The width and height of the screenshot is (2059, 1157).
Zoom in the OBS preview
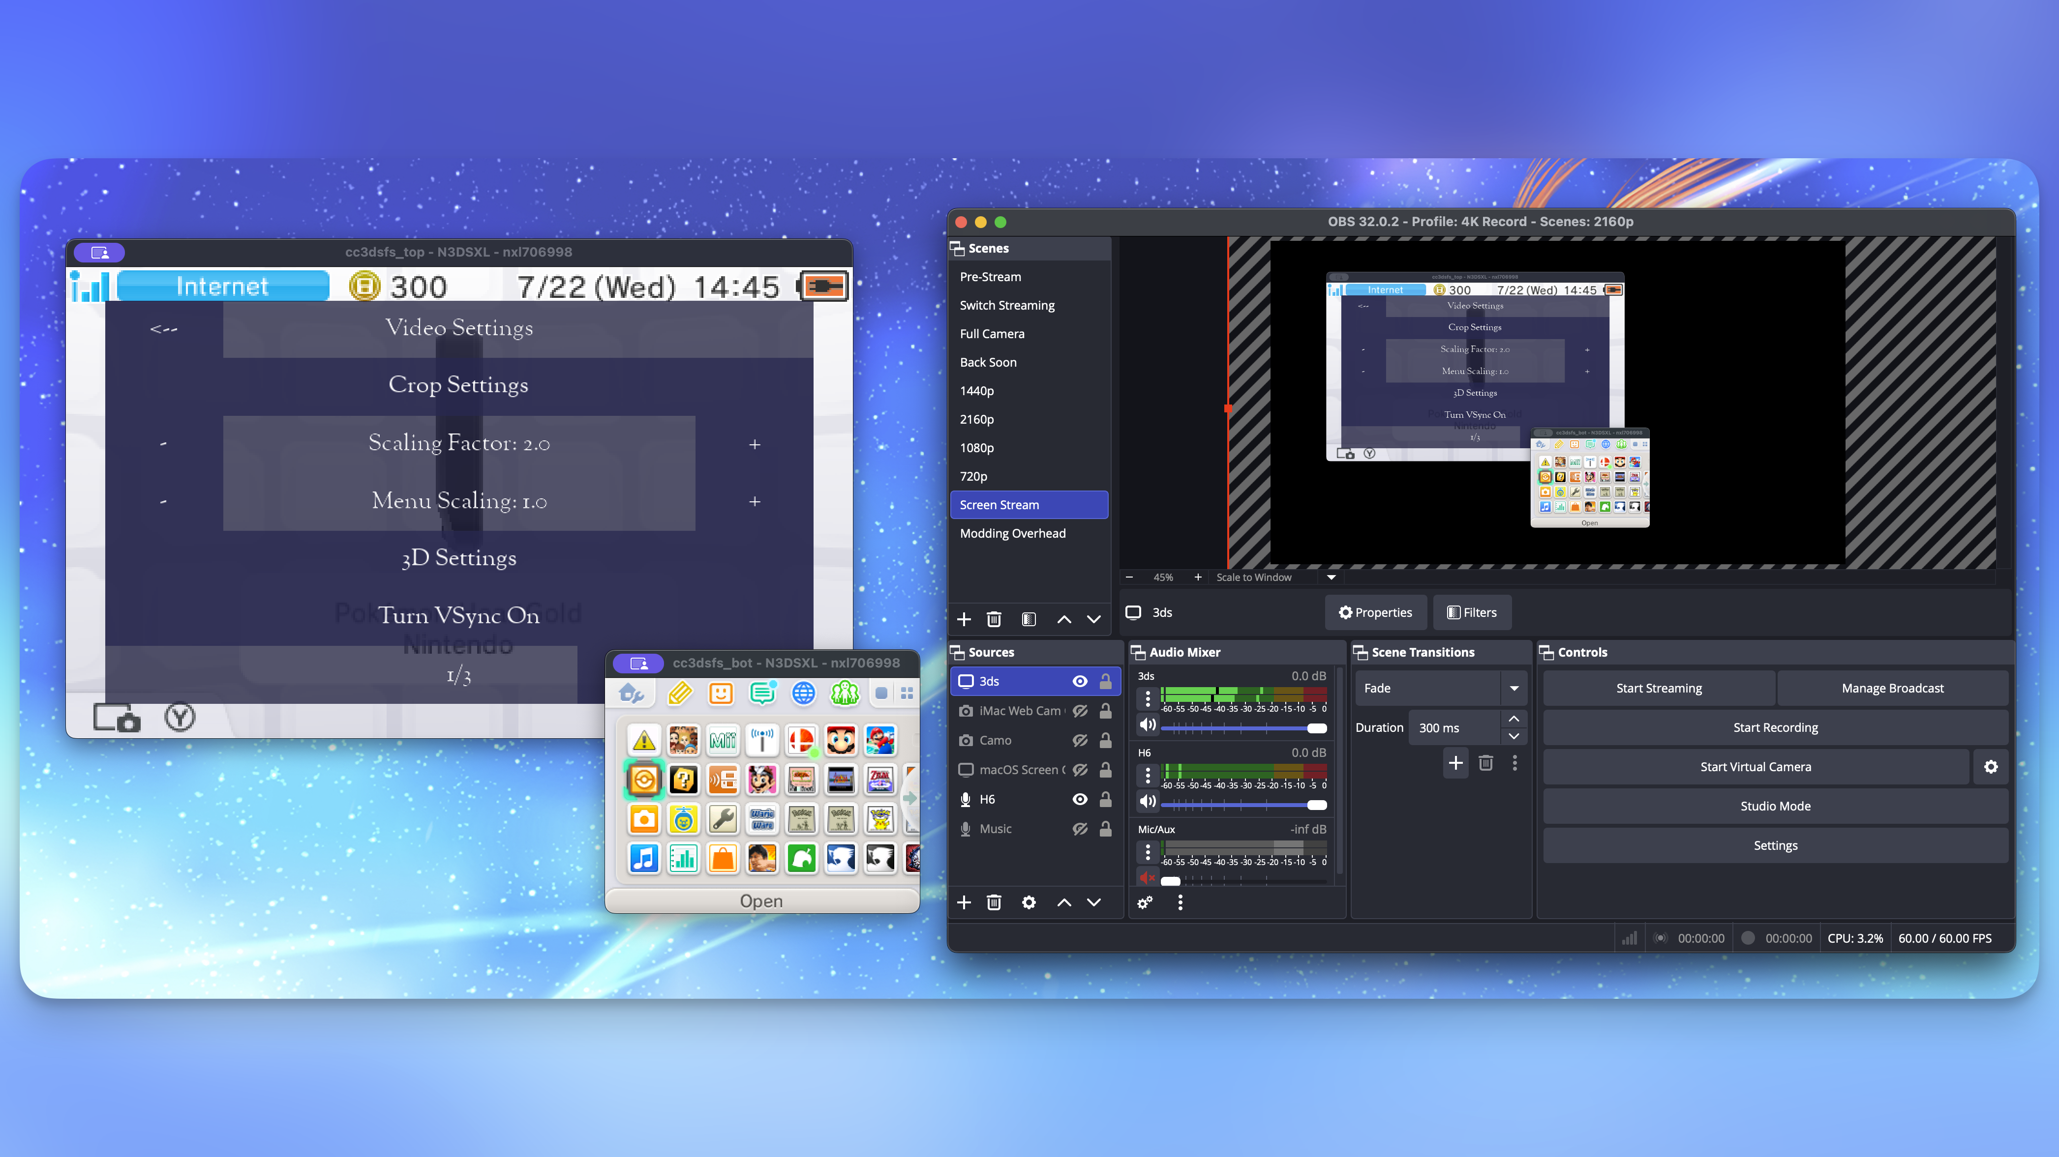point(1197,578)
